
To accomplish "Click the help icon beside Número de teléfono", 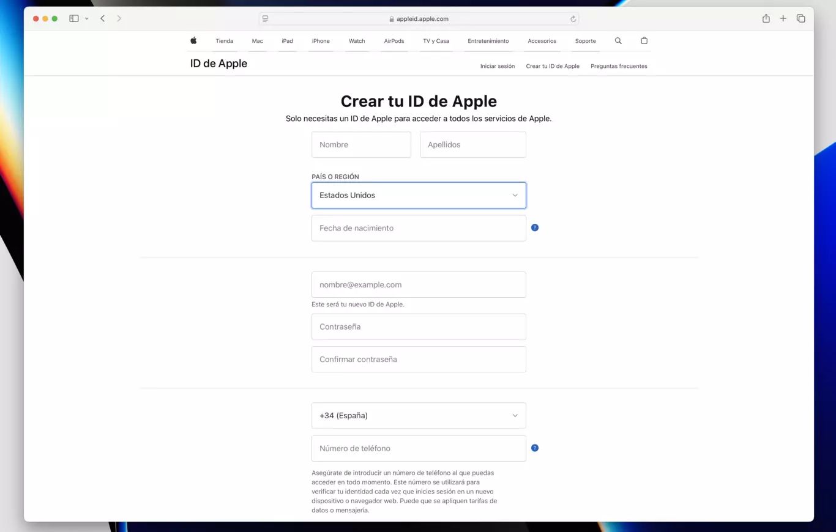I will pyautogui.click(x=535, y=448).
